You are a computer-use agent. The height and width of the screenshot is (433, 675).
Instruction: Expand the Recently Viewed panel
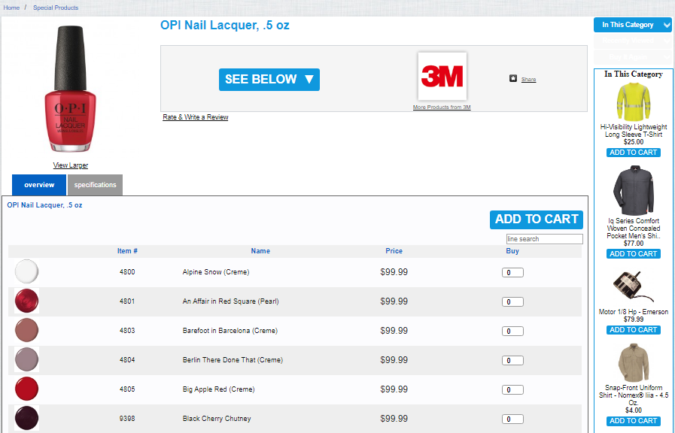(x=632, y=41)
